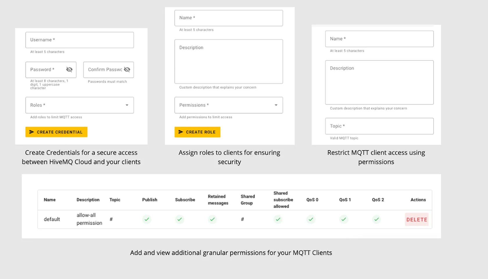Screen dimensions: 488x279
Task: Click the Create Credential button
Action: pyautogui.click(x=56, y=132)
